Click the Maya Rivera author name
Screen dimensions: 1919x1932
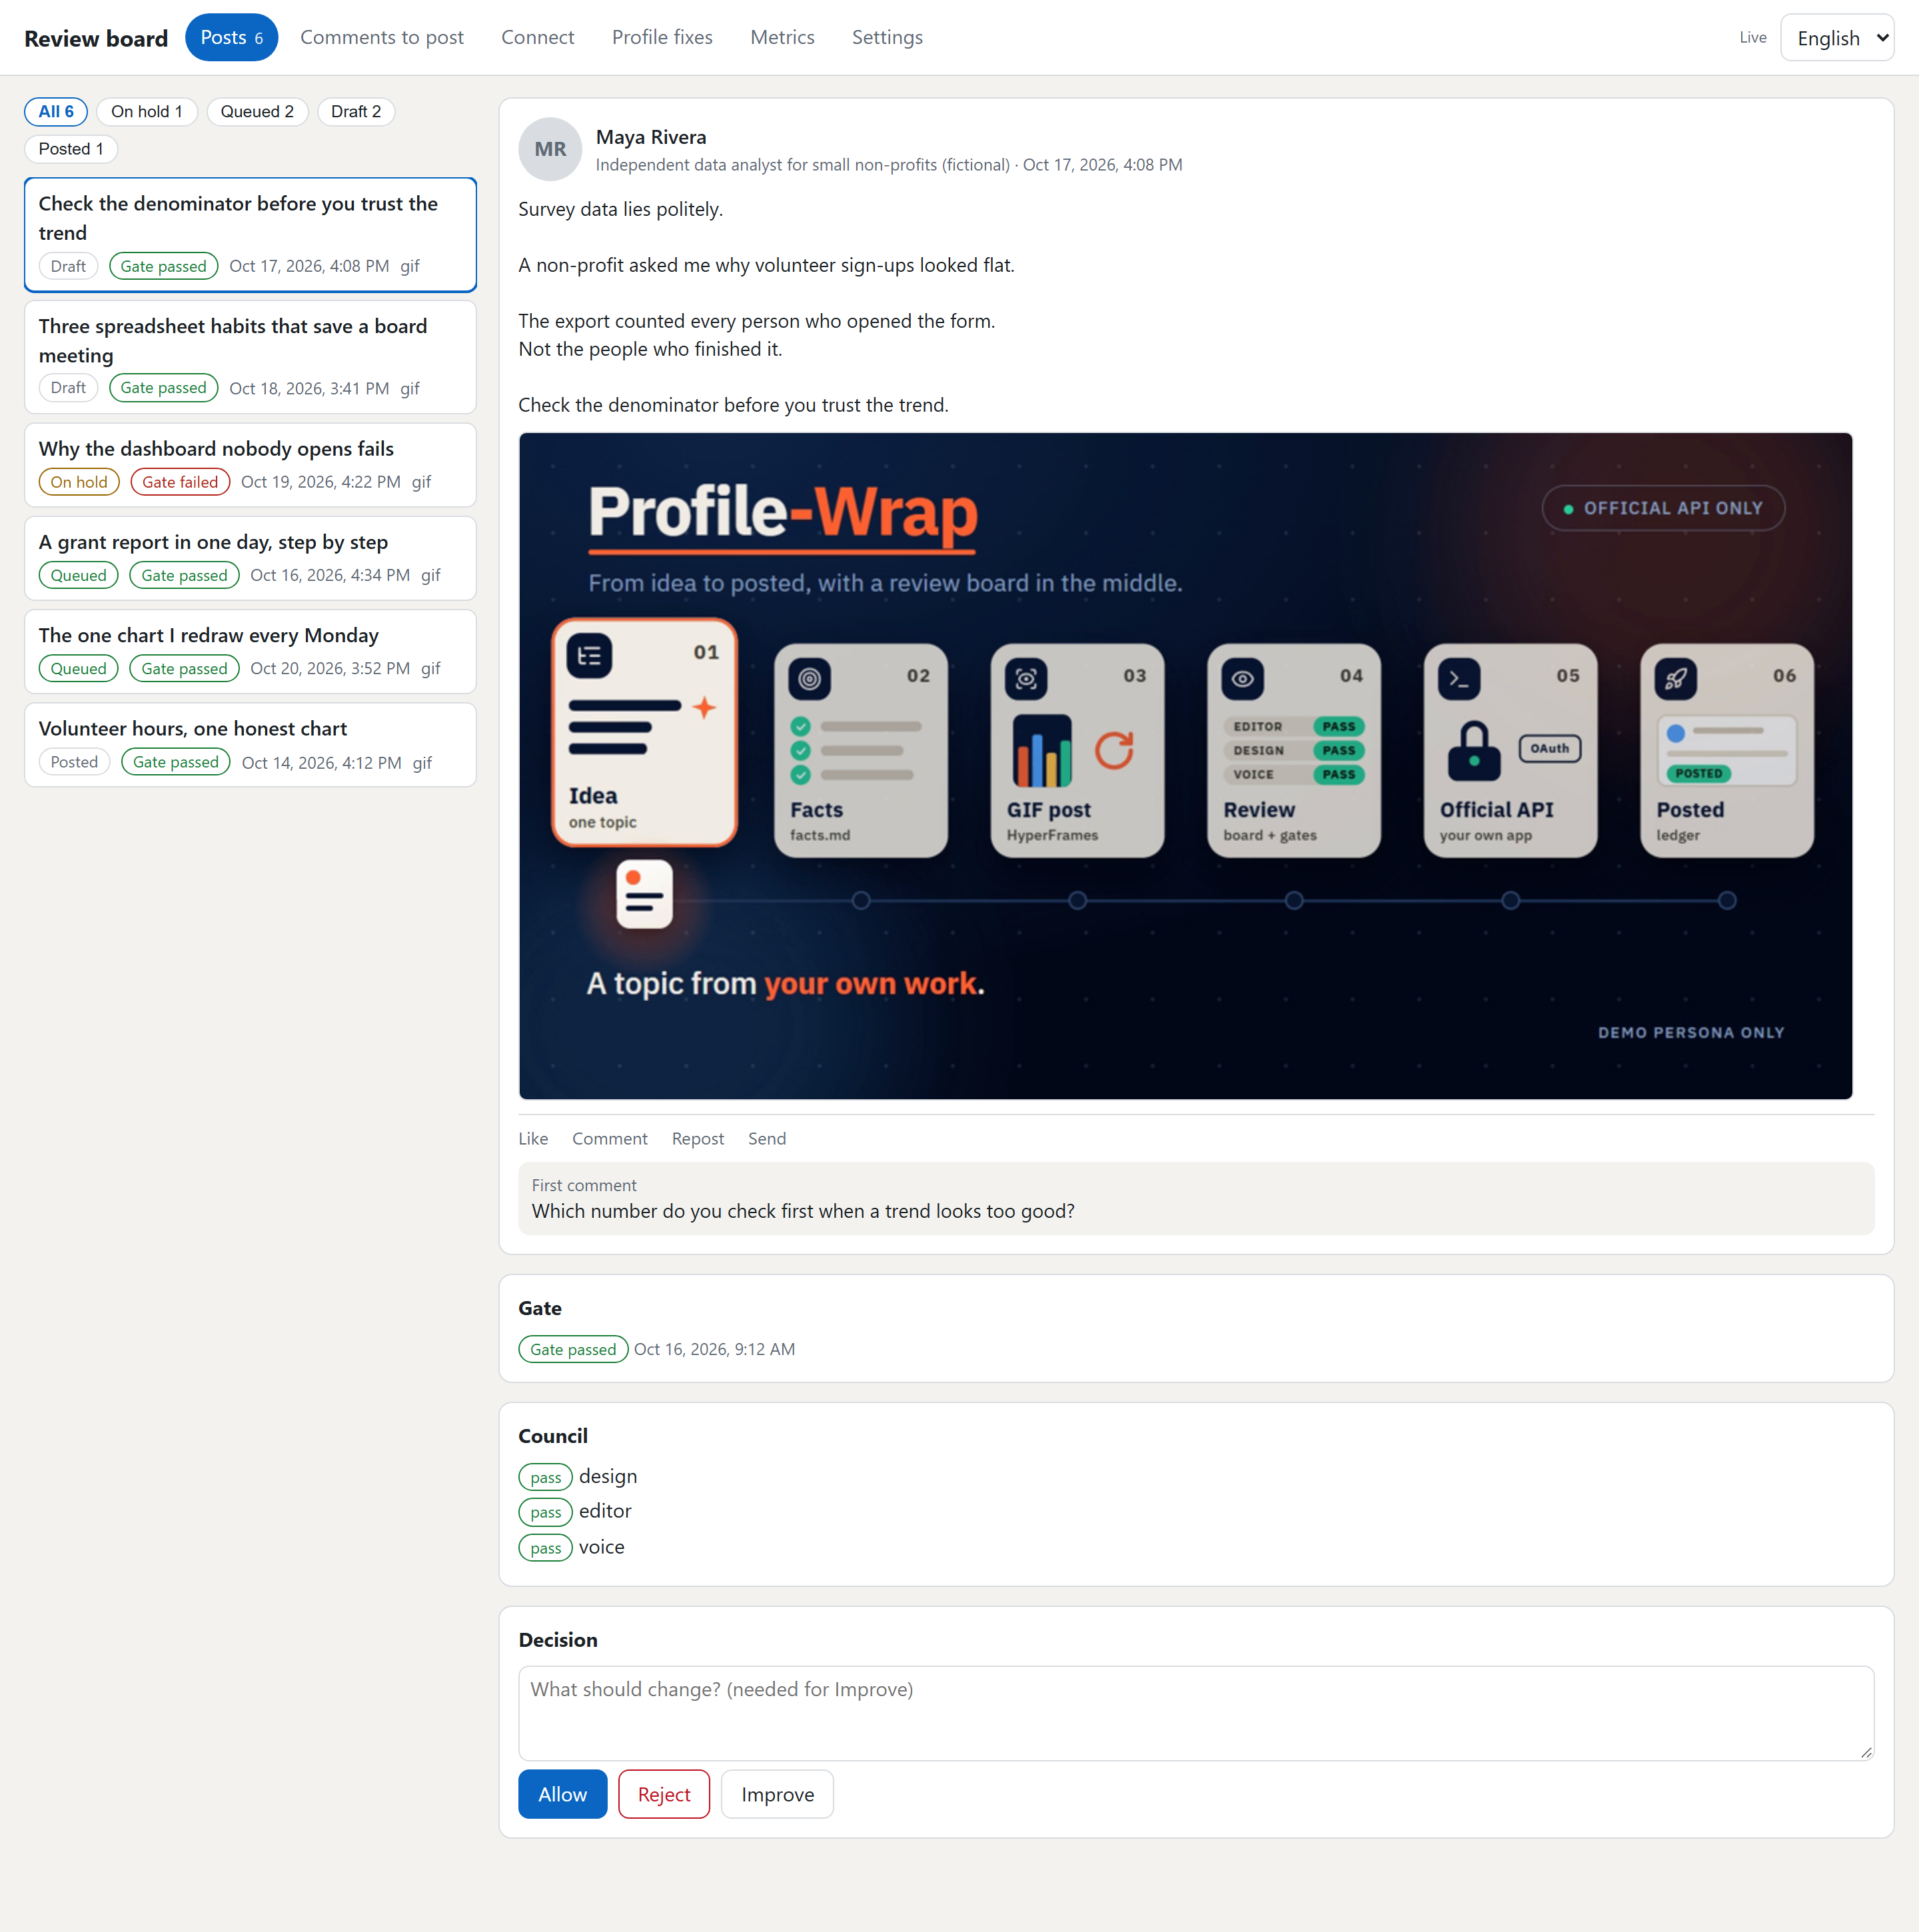(x=651, y=137)
